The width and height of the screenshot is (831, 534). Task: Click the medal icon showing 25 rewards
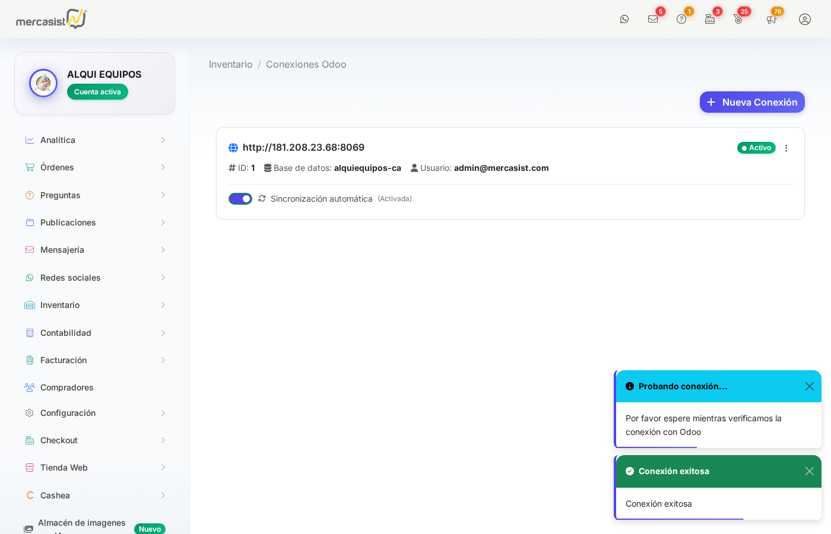(738, 19)
